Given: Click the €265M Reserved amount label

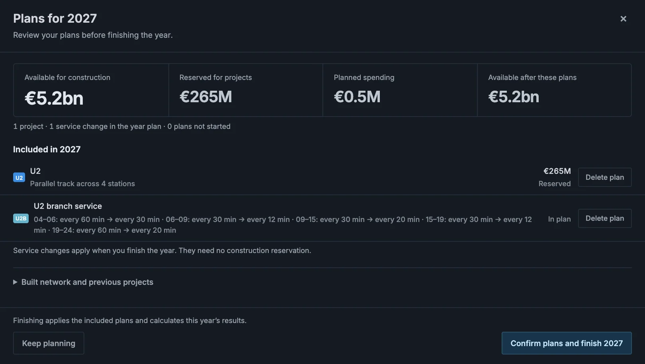Looking at the screenshot, I should (555, 177).
